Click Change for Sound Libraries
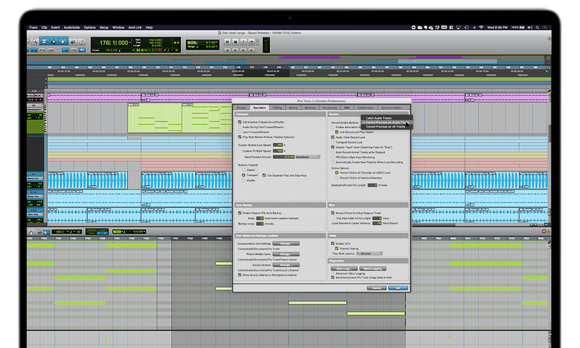 [x=286, y=265]
